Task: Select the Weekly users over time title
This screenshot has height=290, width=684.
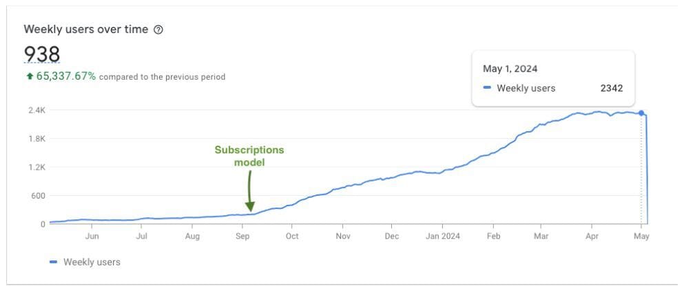Action: coord(86,30)
